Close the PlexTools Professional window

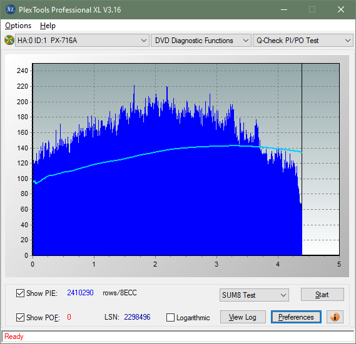(341, 9)
